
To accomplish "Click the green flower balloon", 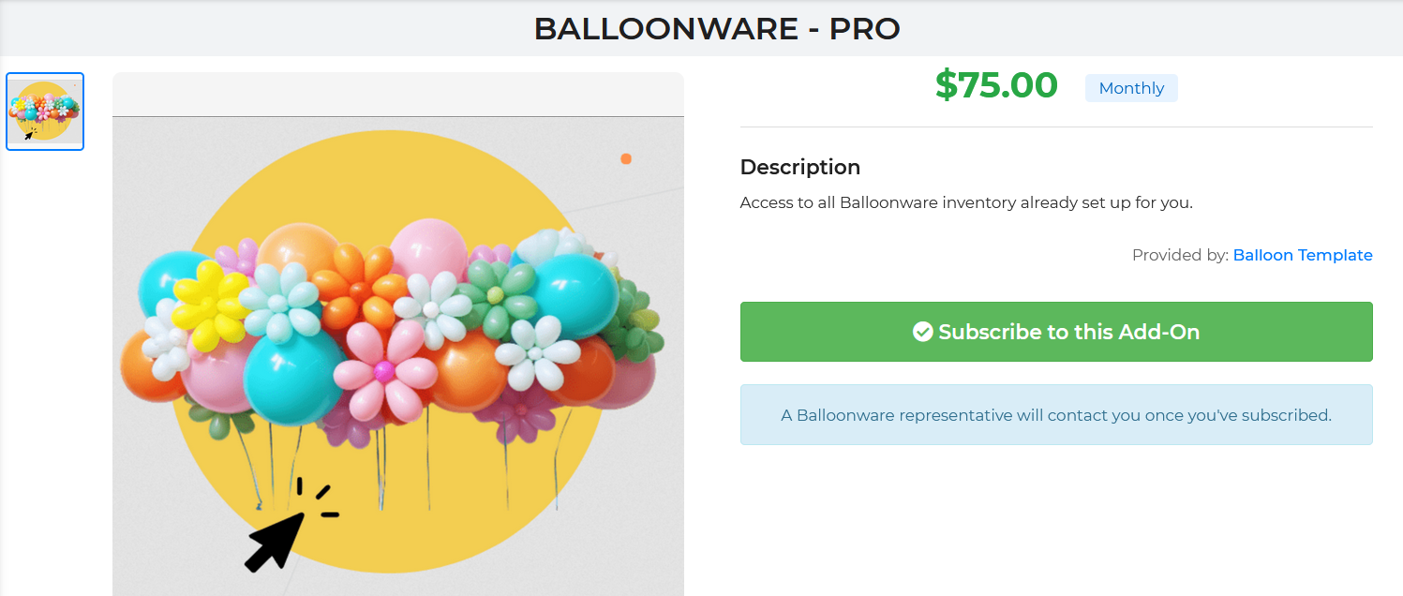I will point(495,294).
